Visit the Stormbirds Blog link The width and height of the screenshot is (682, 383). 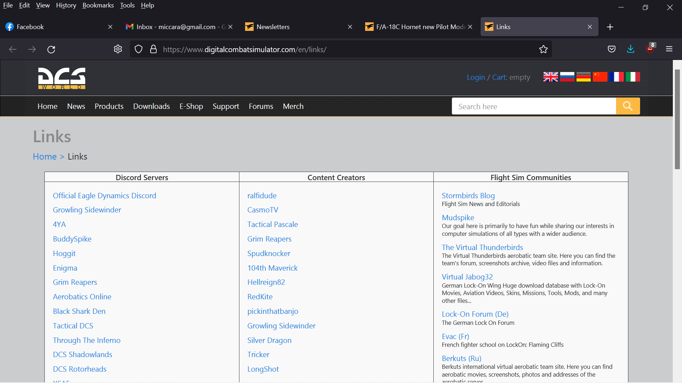coord(468,196)
